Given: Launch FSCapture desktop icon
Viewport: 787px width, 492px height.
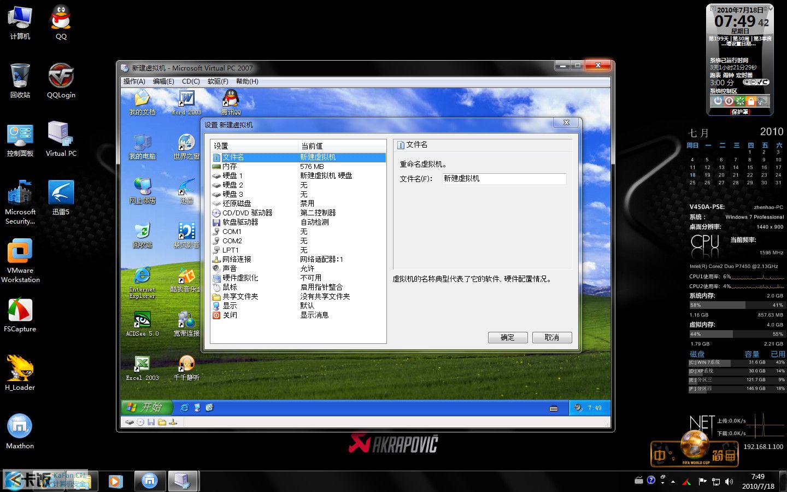Looking at the screenshot, I should [x=20, y=314].
